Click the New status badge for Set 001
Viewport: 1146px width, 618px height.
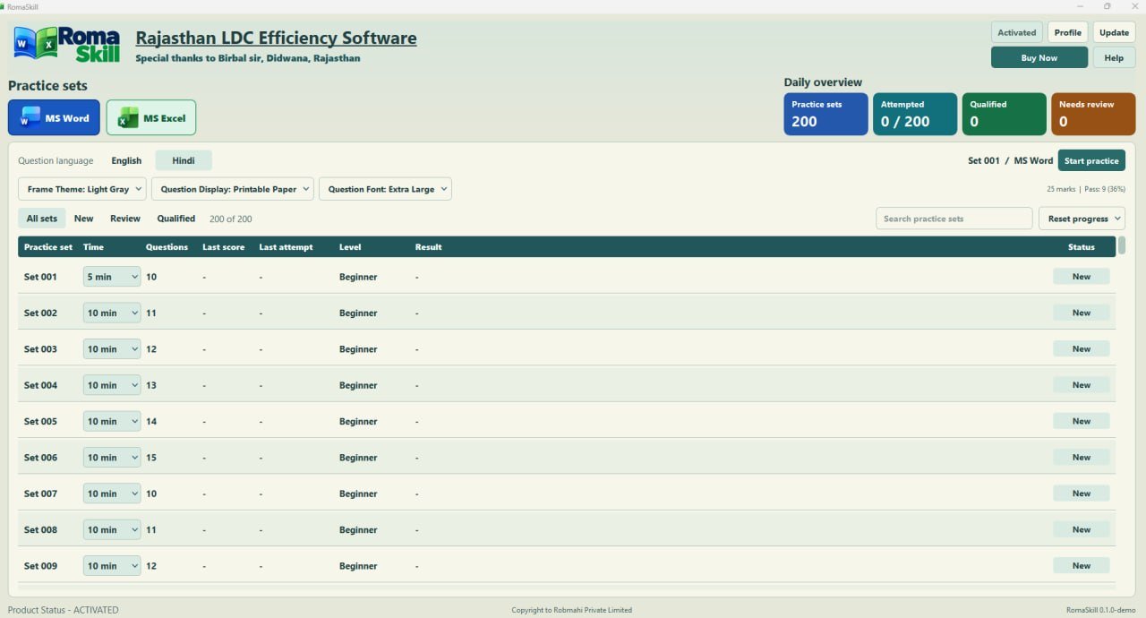click(1082, 277)
